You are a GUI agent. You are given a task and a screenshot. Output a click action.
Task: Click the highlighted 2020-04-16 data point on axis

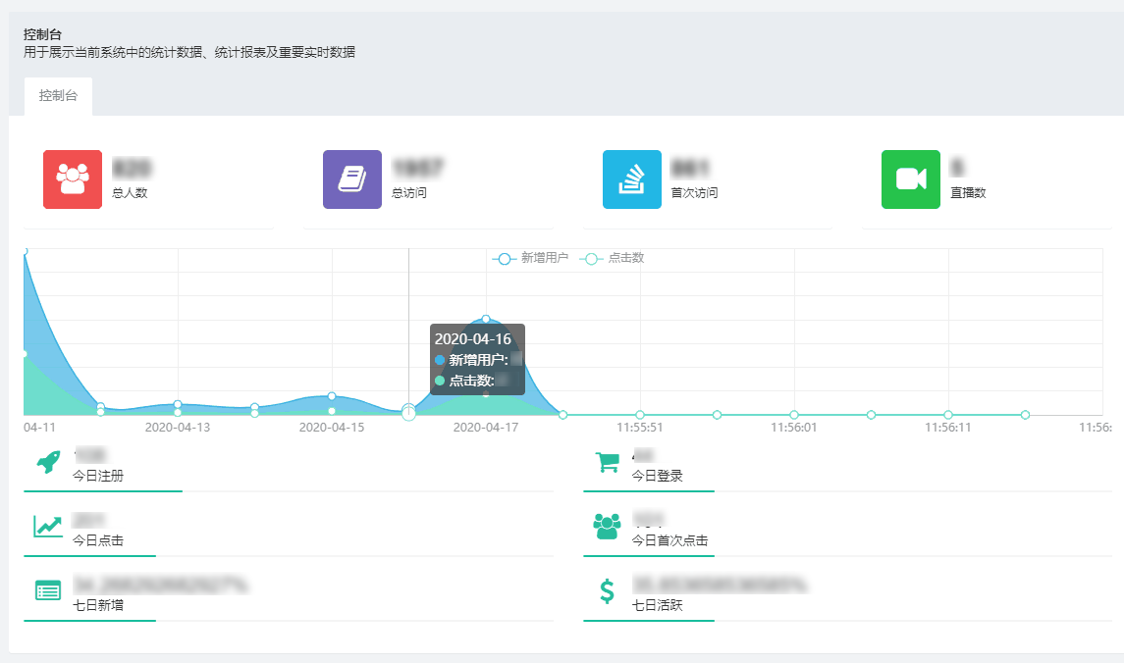click(x=409, y=414)
